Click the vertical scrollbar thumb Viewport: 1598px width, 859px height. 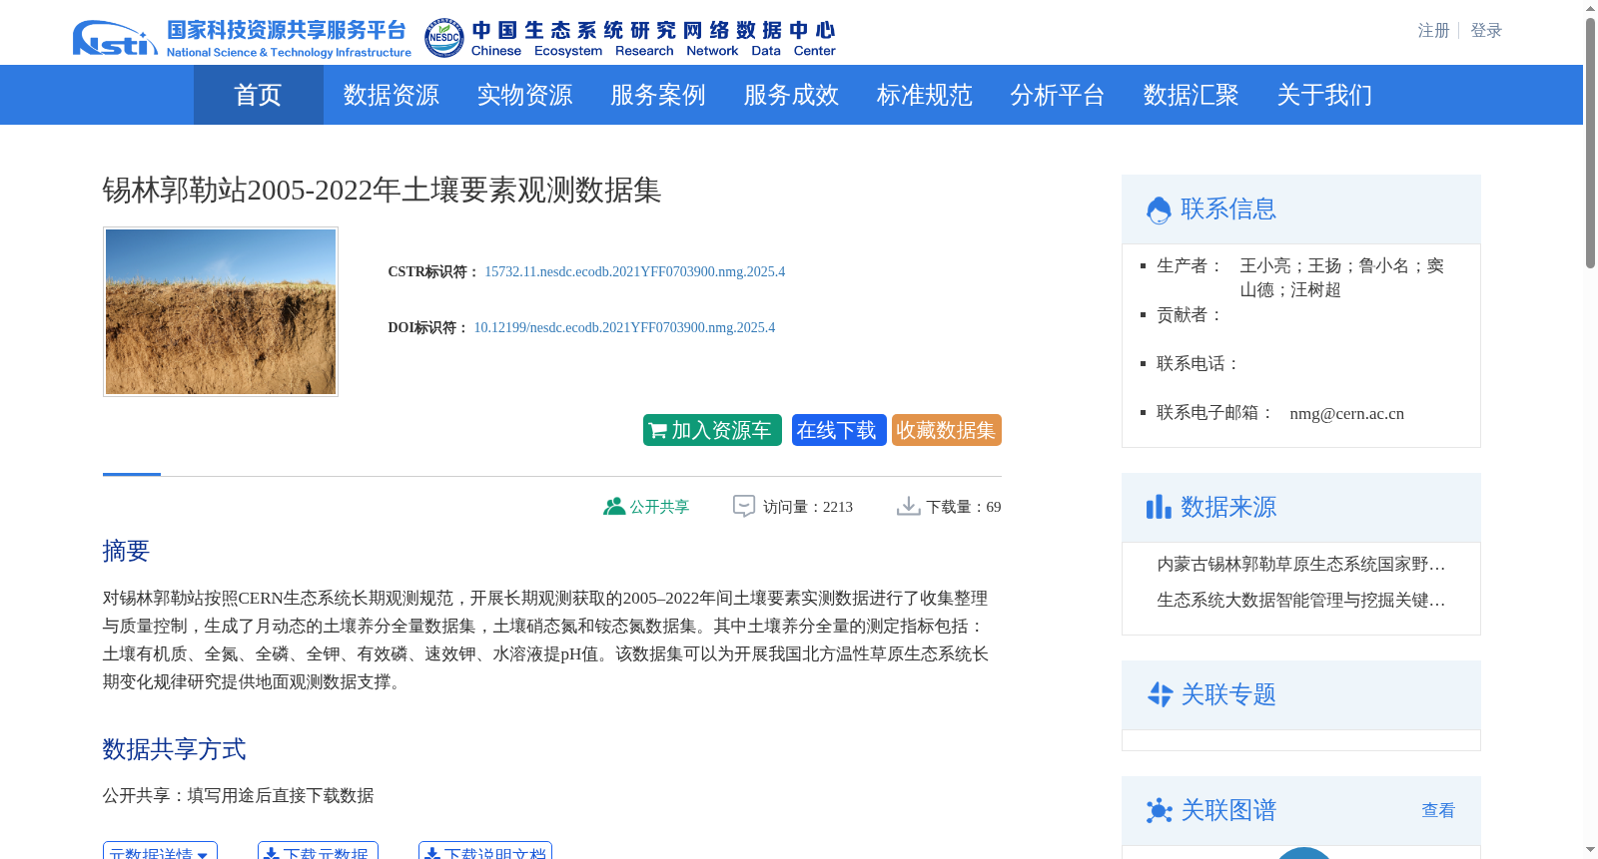pos(1590,143)
